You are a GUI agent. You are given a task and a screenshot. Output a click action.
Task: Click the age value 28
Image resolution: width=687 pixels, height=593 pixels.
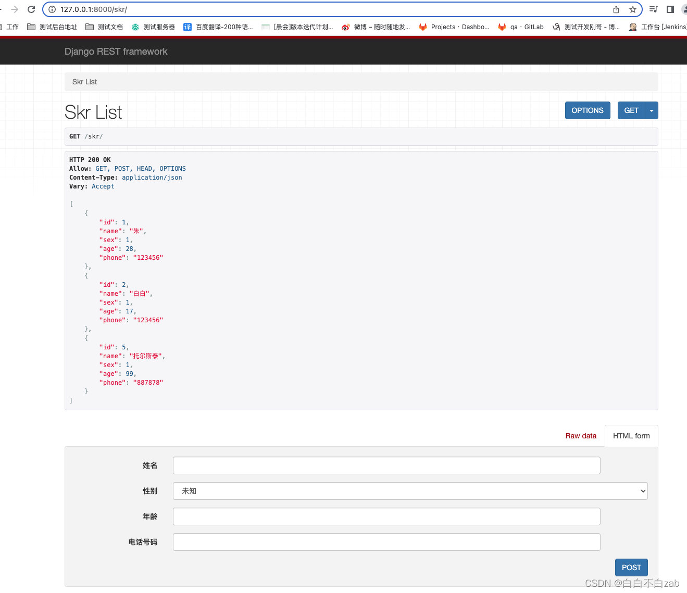point(129,249)
